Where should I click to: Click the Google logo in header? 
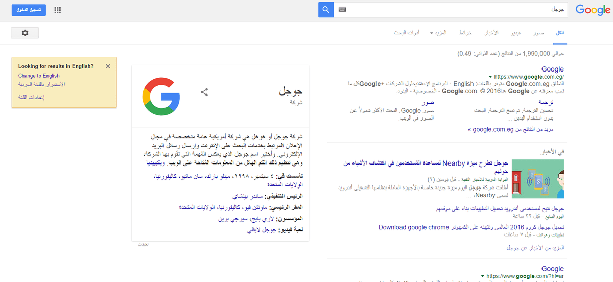tap(593, 10)
